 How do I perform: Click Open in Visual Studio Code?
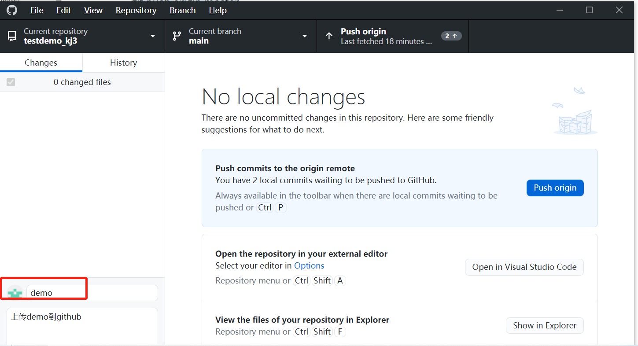[524, 267]
